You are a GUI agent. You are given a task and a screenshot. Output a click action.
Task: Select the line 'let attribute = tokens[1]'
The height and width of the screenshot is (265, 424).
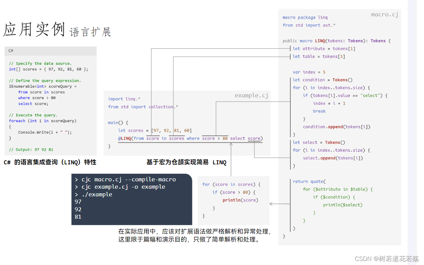coord(324,49)
